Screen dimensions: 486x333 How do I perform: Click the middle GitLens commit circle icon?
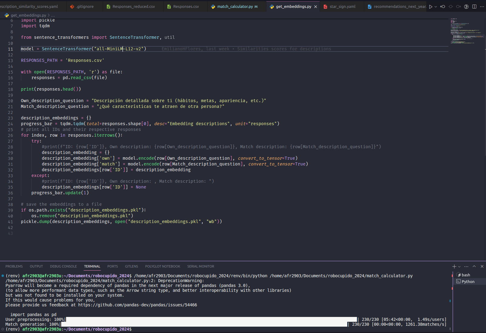[x=451, y=6]
